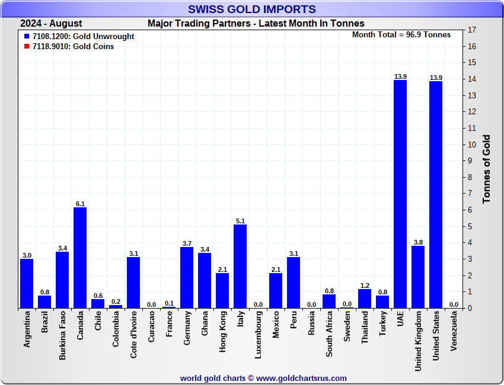Viewport: 504px width, 385px height.
Task: Click the Month Total = 96.9 Tonnes text
Action: click(x=401, y=35)
